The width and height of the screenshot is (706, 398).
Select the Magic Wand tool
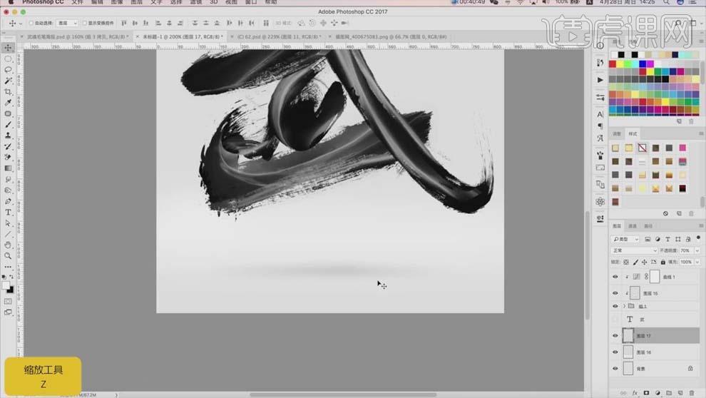(8, 81)
